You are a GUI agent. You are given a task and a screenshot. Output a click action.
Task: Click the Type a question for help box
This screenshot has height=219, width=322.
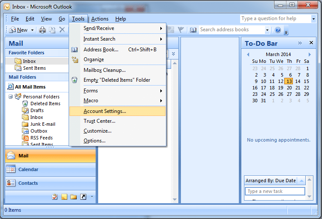pos(276,19)
